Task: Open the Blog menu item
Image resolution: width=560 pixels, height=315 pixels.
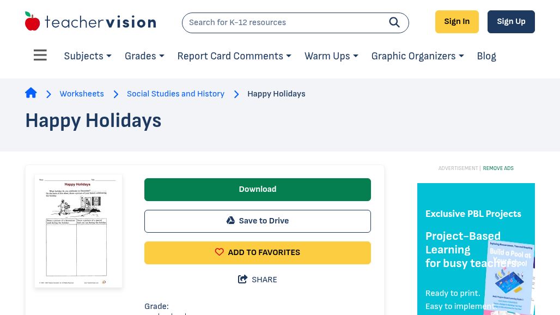Action: point(486,56)
